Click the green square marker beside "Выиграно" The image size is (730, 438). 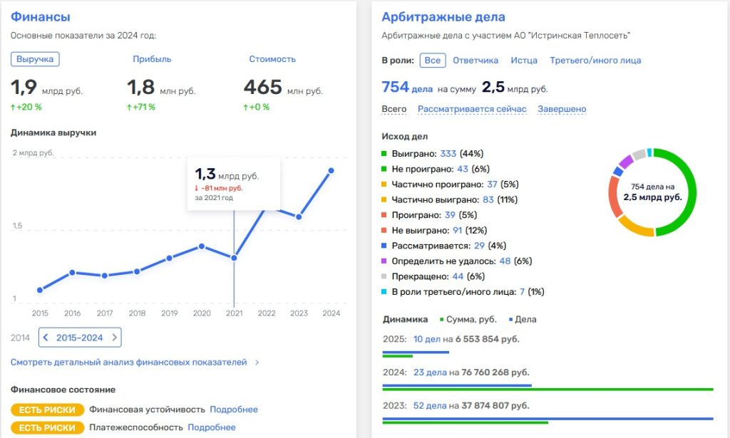(x=385, y=154)
